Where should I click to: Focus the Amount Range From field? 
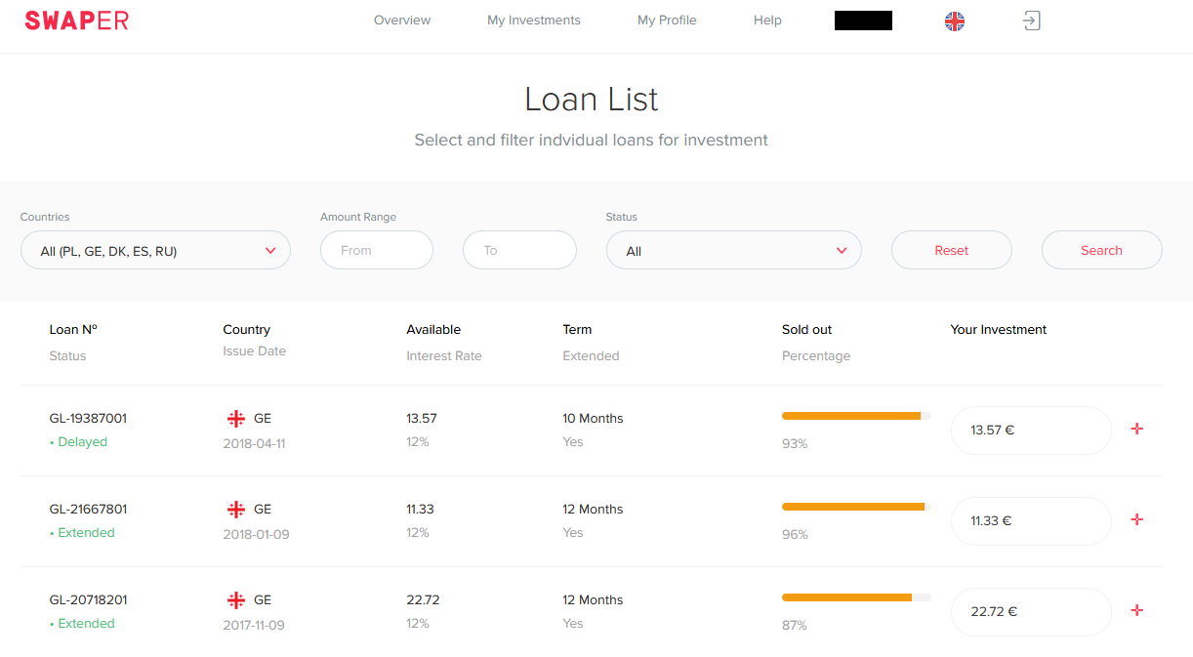[376, 251]
